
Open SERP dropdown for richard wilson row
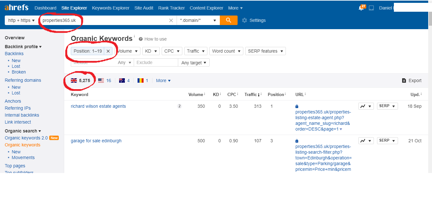click(x=387, y=106)
